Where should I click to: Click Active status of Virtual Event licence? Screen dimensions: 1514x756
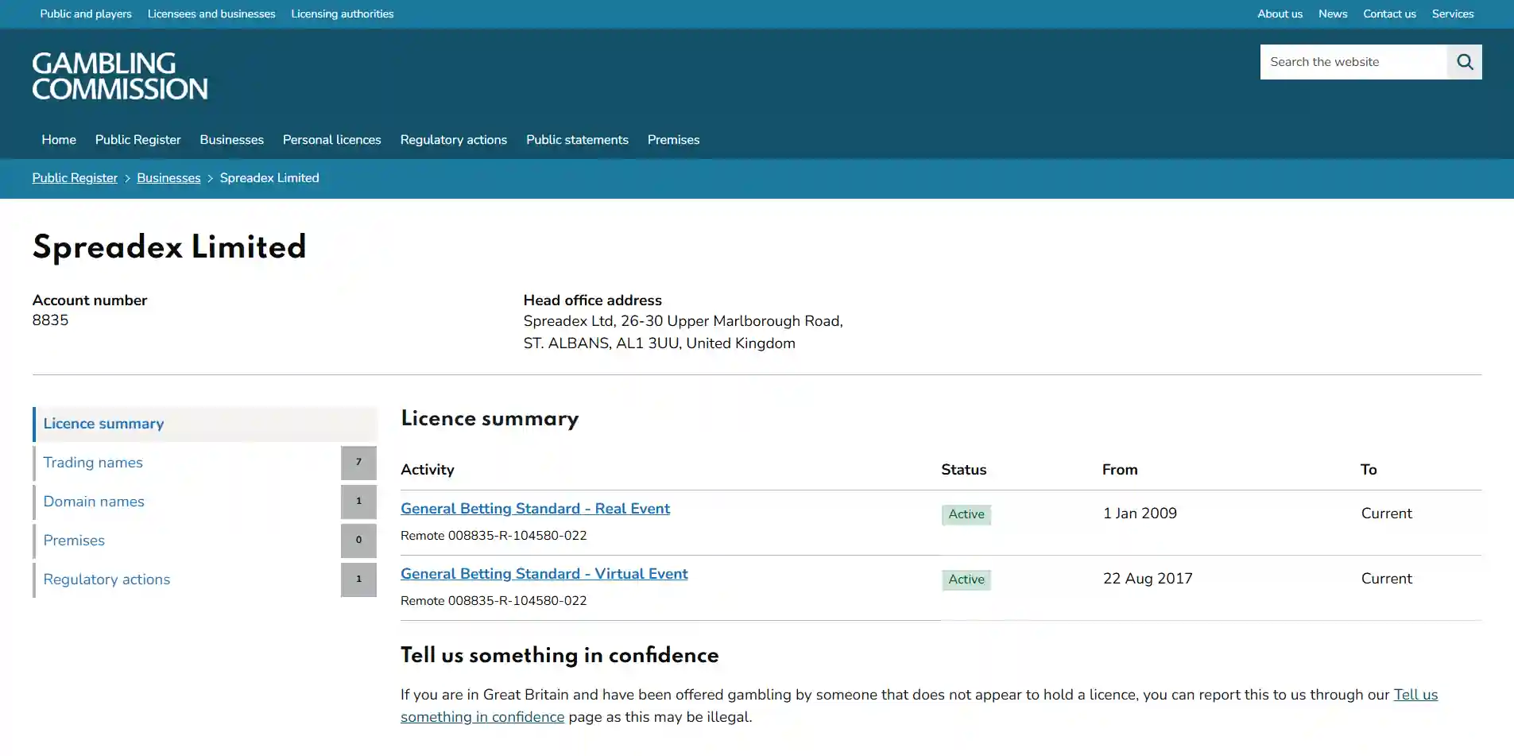[966, 580]
